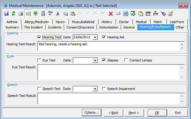The height and width of the screenshot is (119, 191).
Task: Click the ED edit text toolbar icon
Action: [28, 13]
